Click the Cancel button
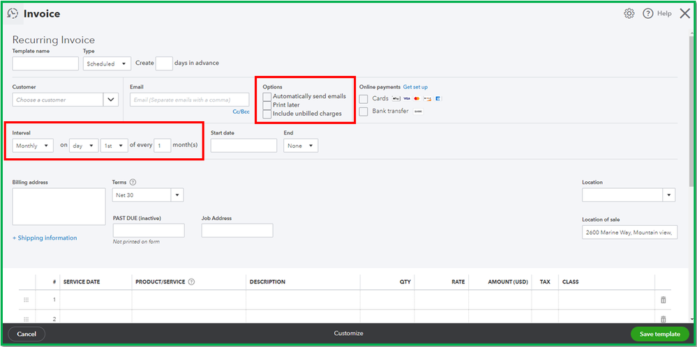 (27, 334)
